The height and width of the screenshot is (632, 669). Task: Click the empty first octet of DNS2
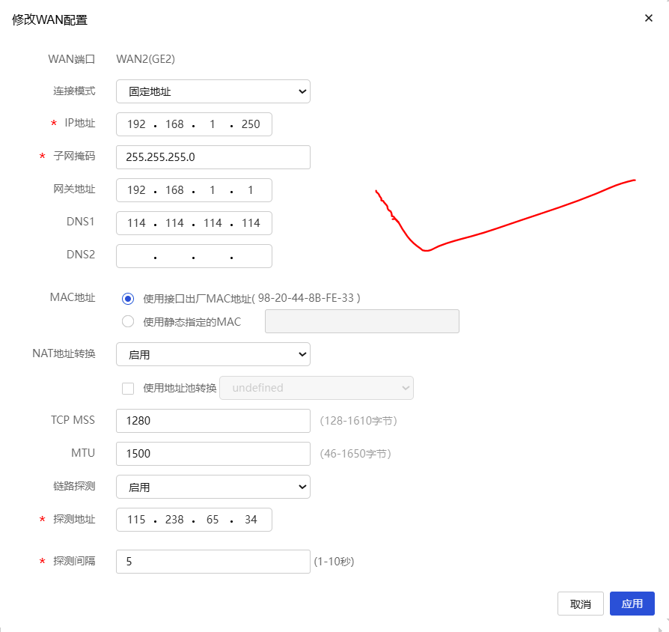[137, 256]
